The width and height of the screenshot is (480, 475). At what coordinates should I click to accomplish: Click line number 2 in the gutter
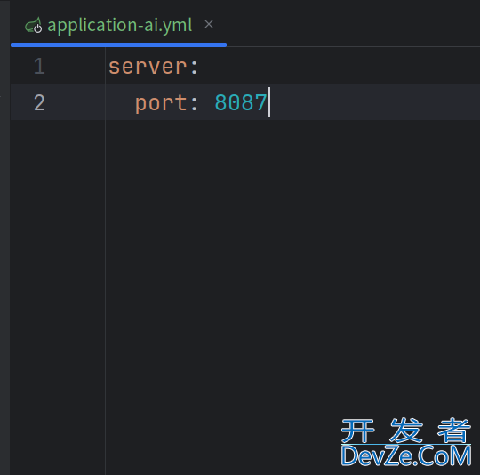[39, 102]
